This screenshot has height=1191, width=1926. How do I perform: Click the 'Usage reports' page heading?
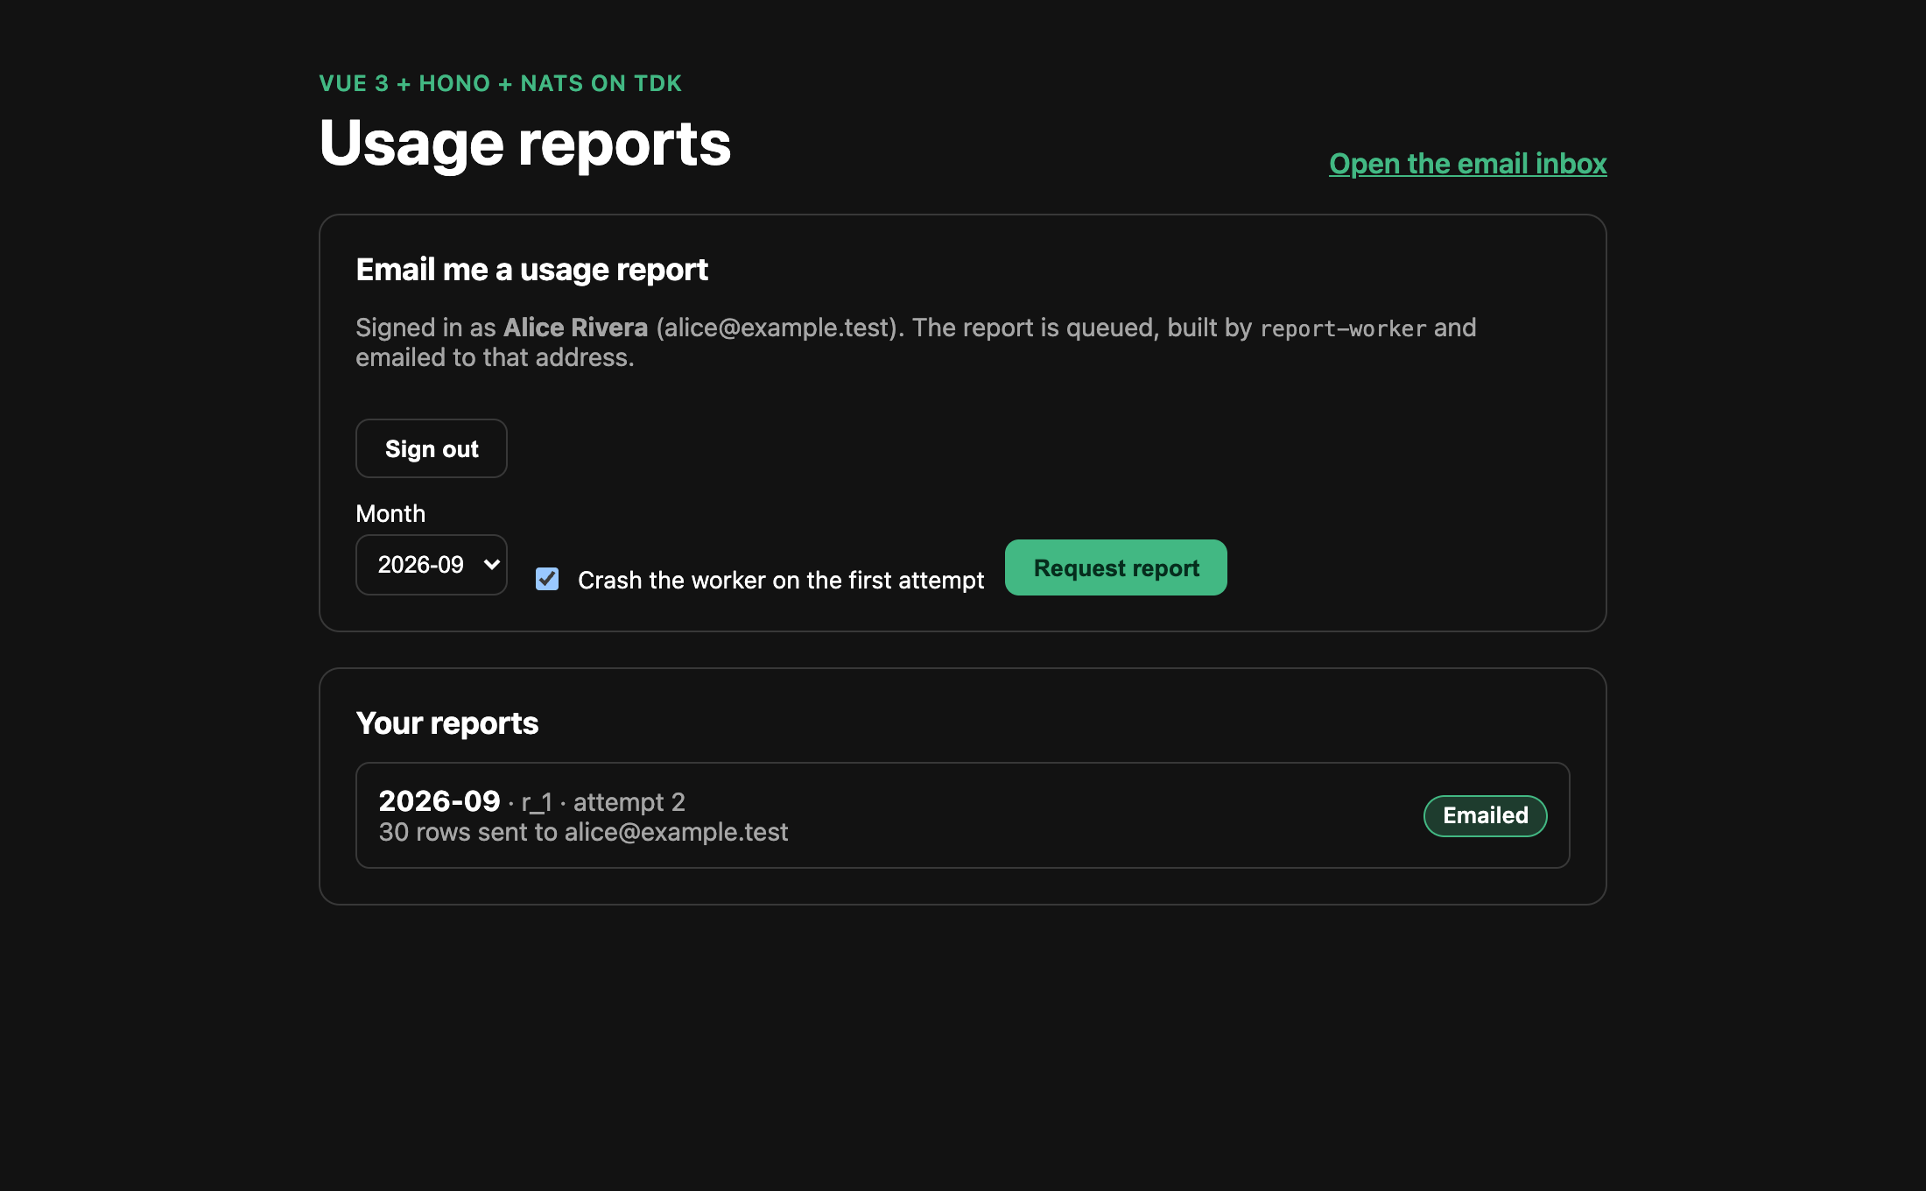(x=525, y=143)
